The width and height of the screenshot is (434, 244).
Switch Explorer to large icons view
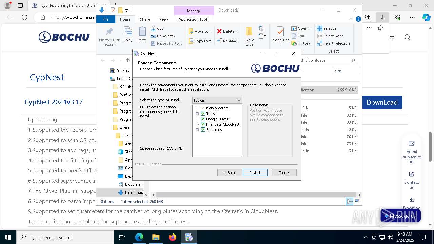tap(357, 202)
